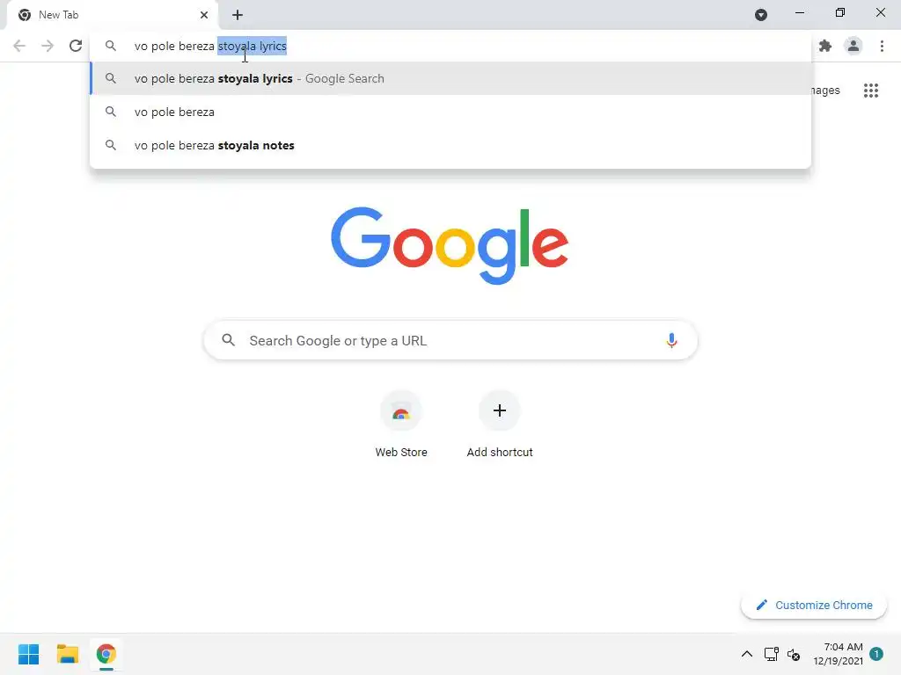Select the "vo pole bereza stoyala lyrics" suggestion

click(x=451, y=78)
